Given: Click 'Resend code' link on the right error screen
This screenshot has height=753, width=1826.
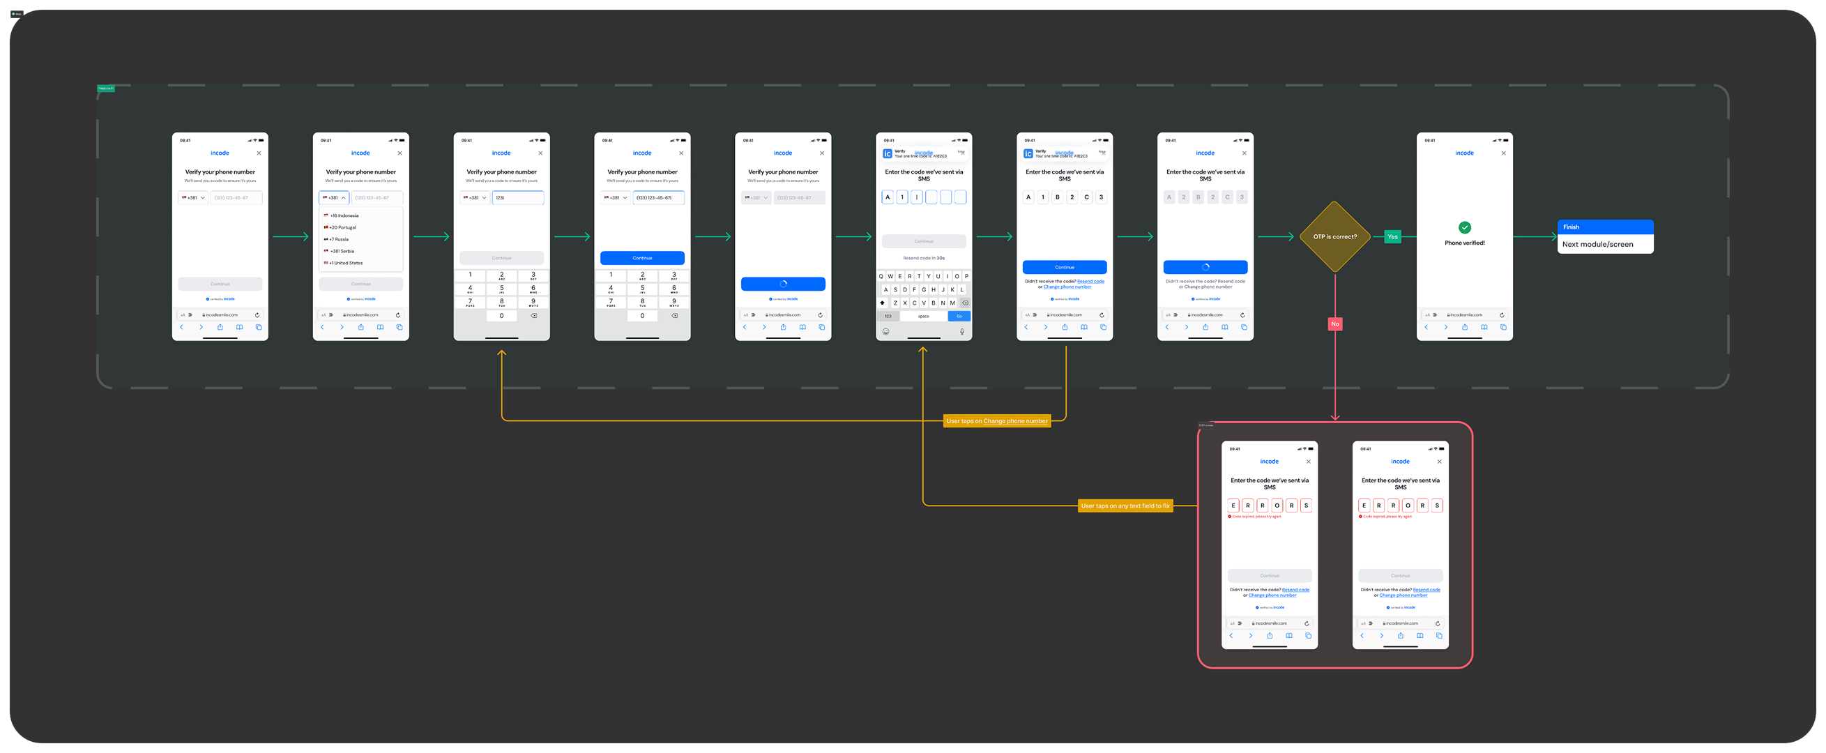Looking at the screenshot, I should tap(1426, 590).
